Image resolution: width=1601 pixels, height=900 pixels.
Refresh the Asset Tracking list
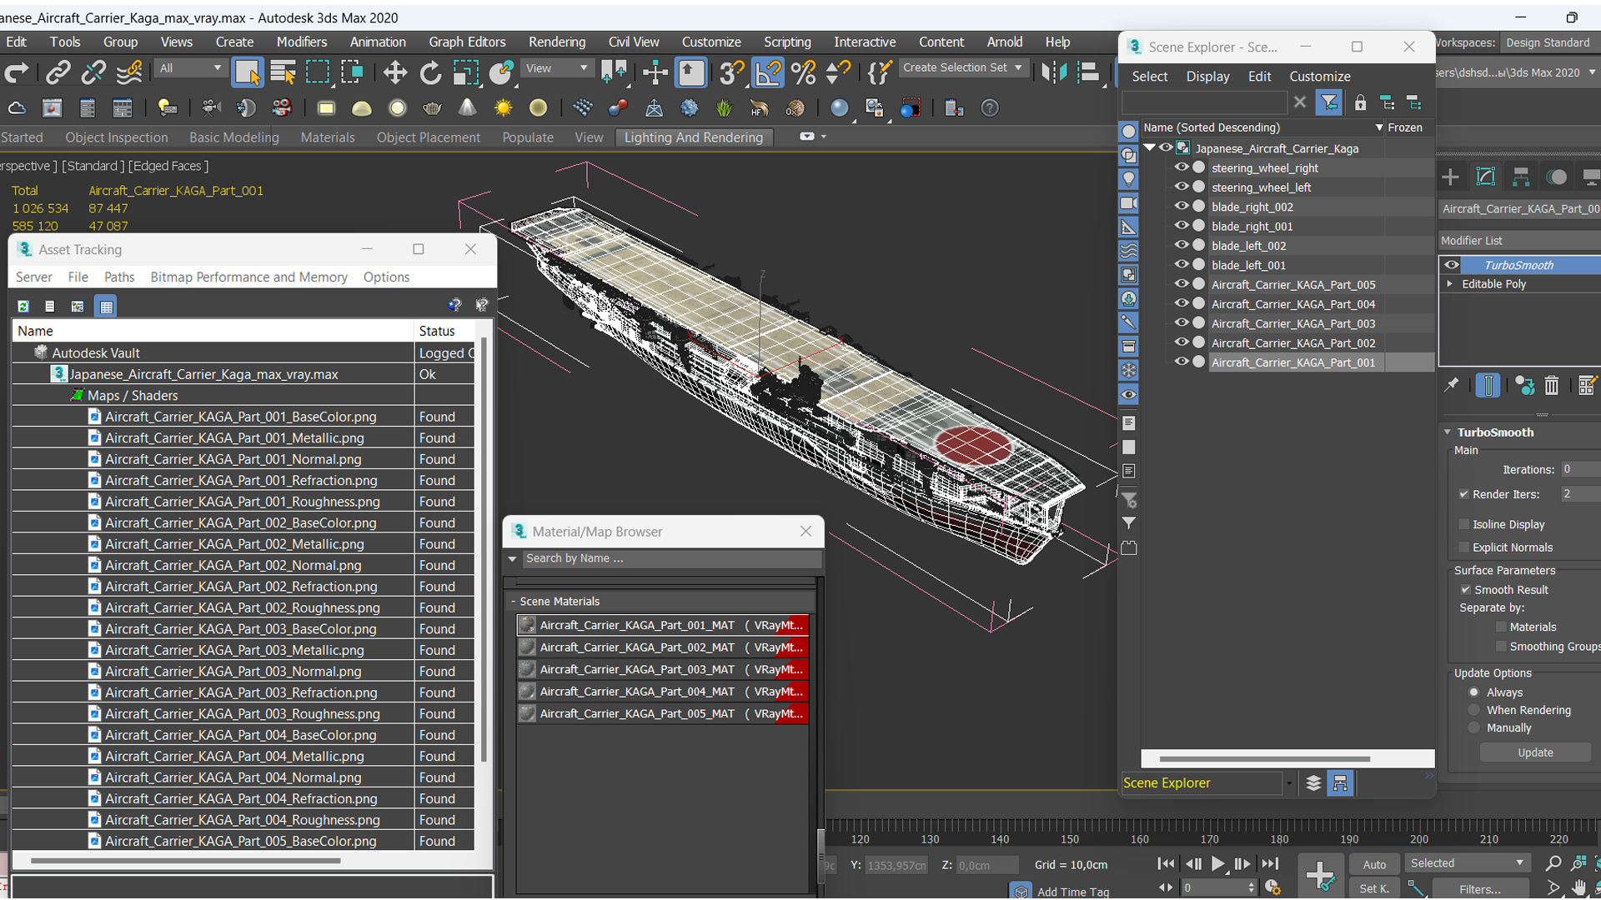23,306
